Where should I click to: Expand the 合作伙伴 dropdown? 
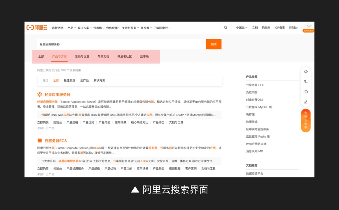click(113, 28)
